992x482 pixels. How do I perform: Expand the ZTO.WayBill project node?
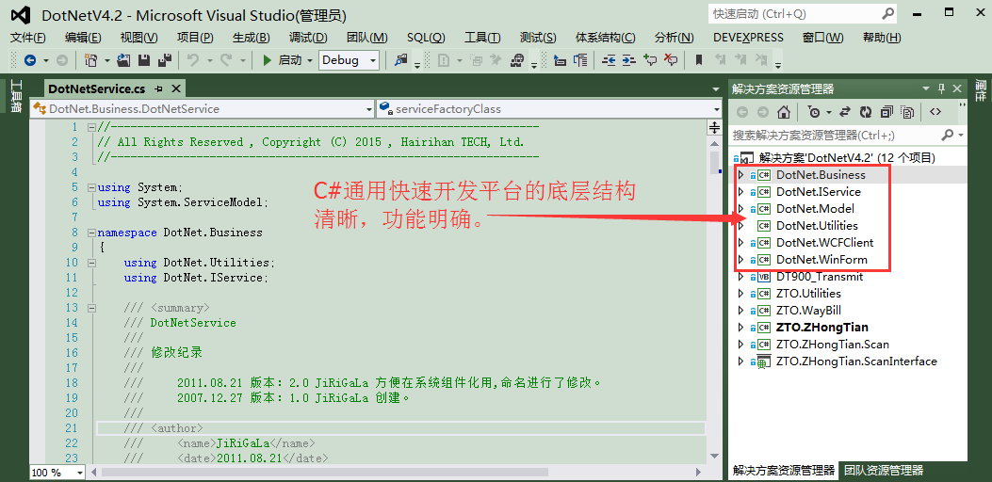click(740, 311)
